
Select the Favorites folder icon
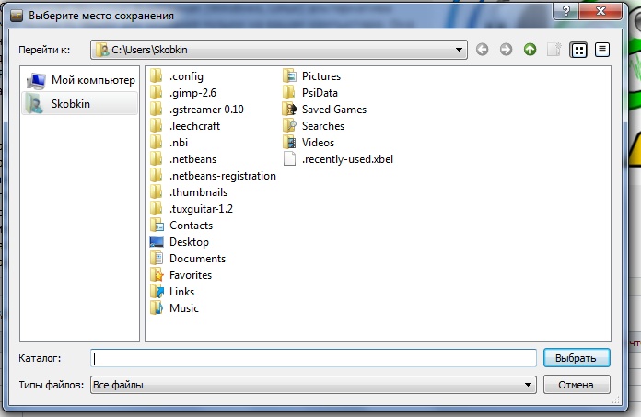point(157,275)
